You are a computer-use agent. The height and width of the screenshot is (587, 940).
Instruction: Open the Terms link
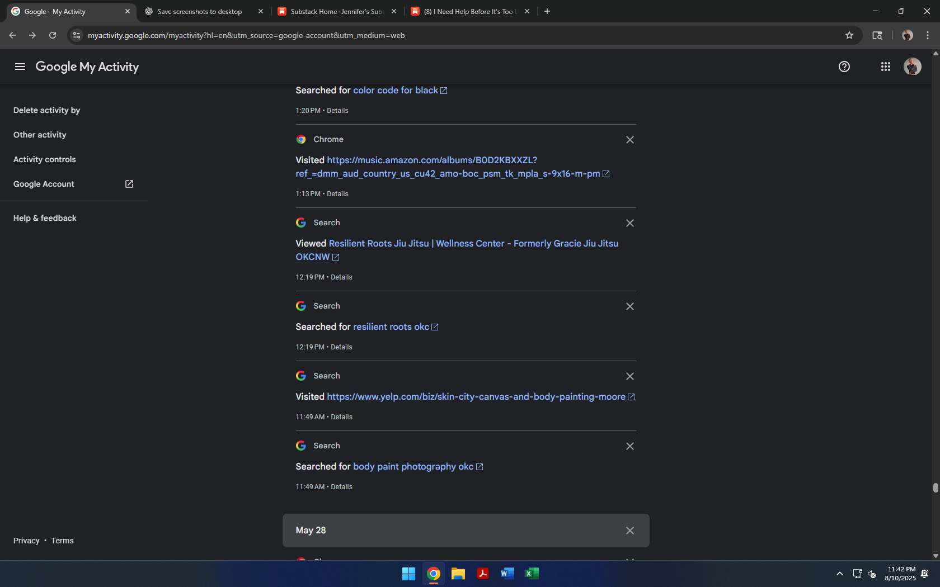pos(62,541)
